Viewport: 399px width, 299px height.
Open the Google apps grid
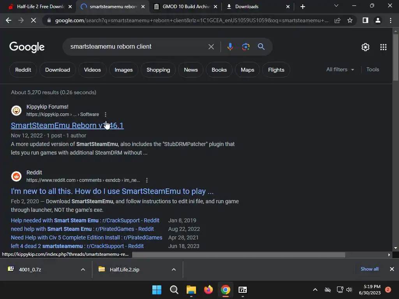pos(383,47)
